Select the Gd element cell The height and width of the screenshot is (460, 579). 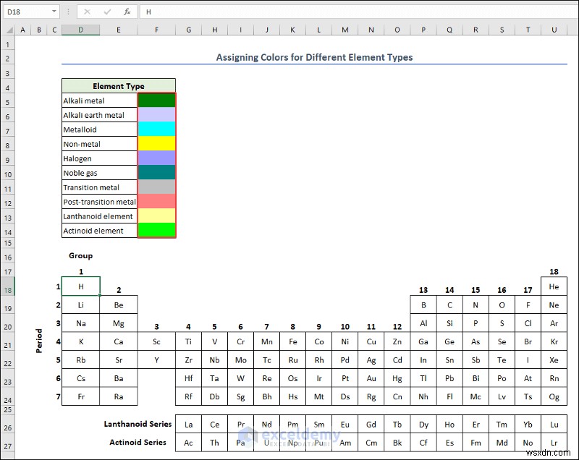(x=371, y=425)
